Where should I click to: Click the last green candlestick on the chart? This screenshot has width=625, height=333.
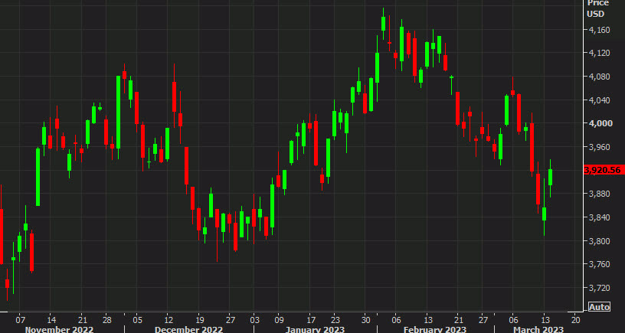551,178
